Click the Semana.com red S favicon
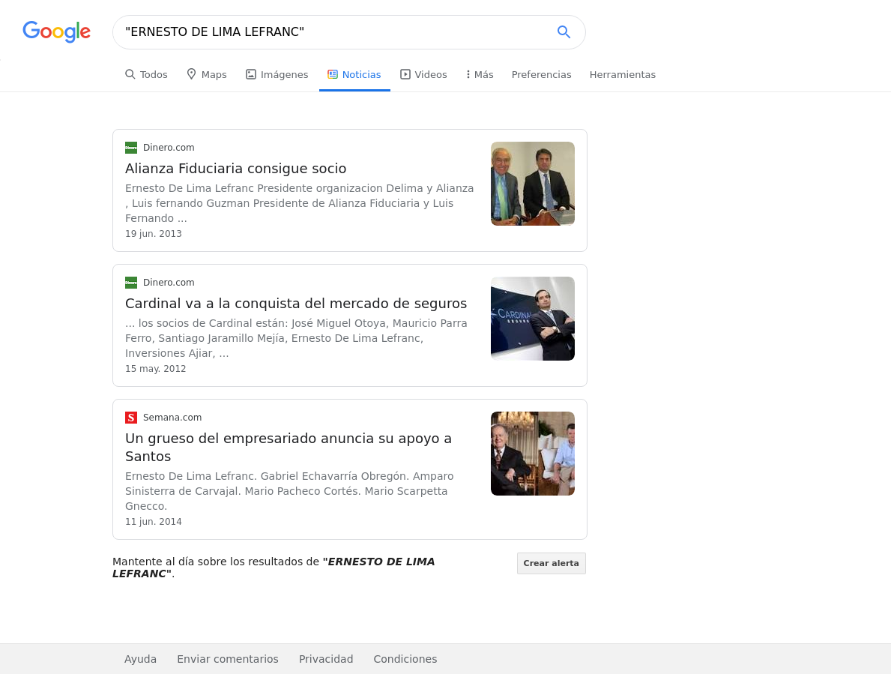This screenshot has width=891, height=674. (x=131, y=418)
